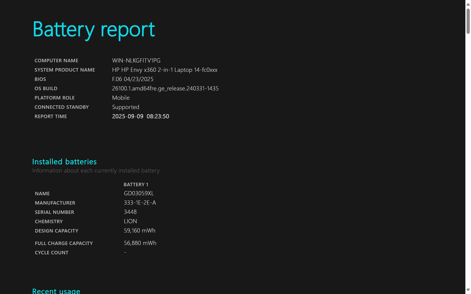
Task: Click the vertical scrollbar thumb
Action: point(468,21)
